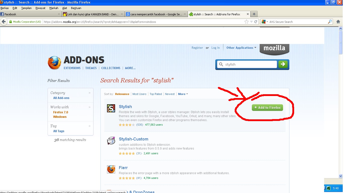This screenshot has width=344, height=193.
Task: Click the page scrollbar up arrow
Action: point(341,29)
